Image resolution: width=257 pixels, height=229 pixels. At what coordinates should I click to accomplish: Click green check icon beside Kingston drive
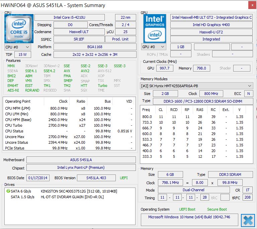click(8, 191)
